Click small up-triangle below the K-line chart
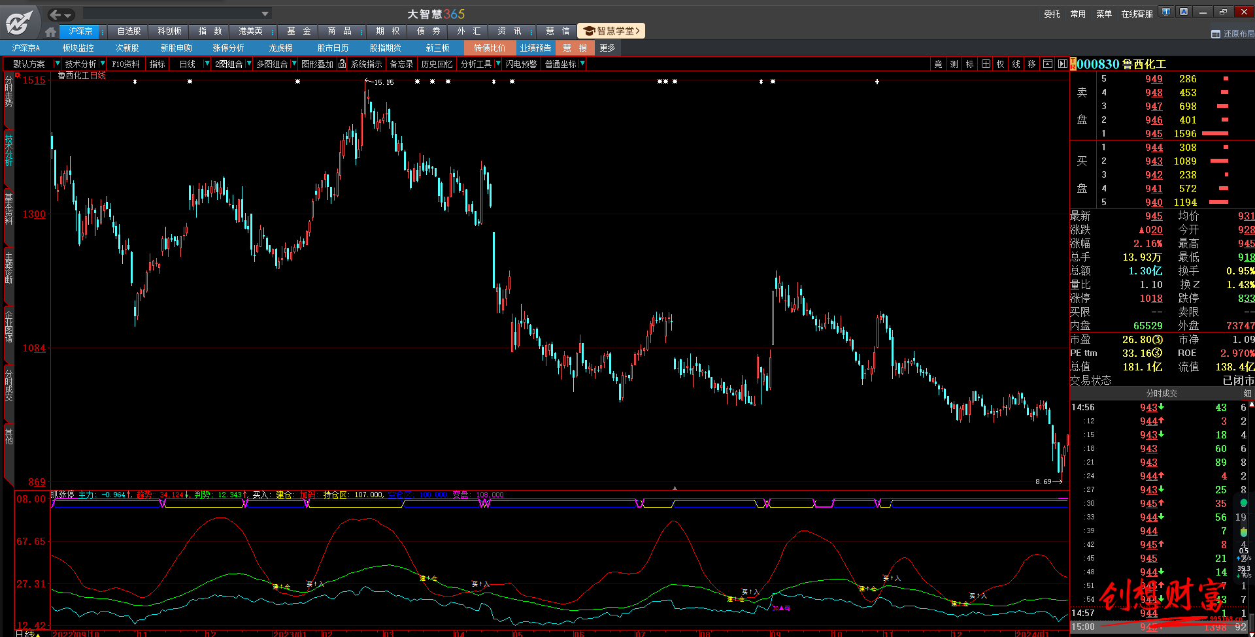Viewport: 1255px width, 637px height. (x=675, y=488)
